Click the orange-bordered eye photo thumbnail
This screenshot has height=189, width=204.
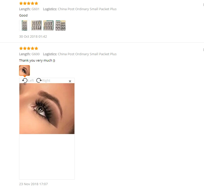[24, 70]
